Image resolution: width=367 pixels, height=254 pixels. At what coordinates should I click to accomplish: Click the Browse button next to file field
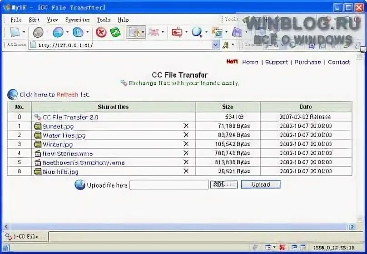pos(224,184)
